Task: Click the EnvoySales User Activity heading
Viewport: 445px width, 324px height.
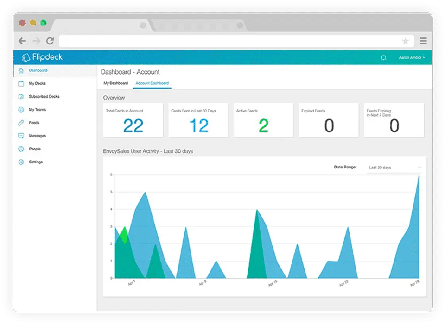Action: (148, 151)
